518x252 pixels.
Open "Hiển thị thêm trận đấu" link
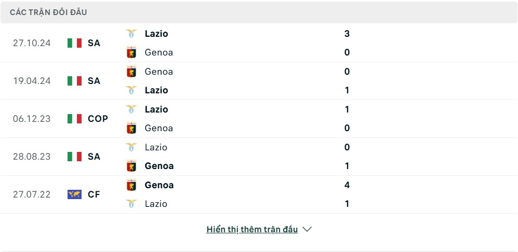252,229
